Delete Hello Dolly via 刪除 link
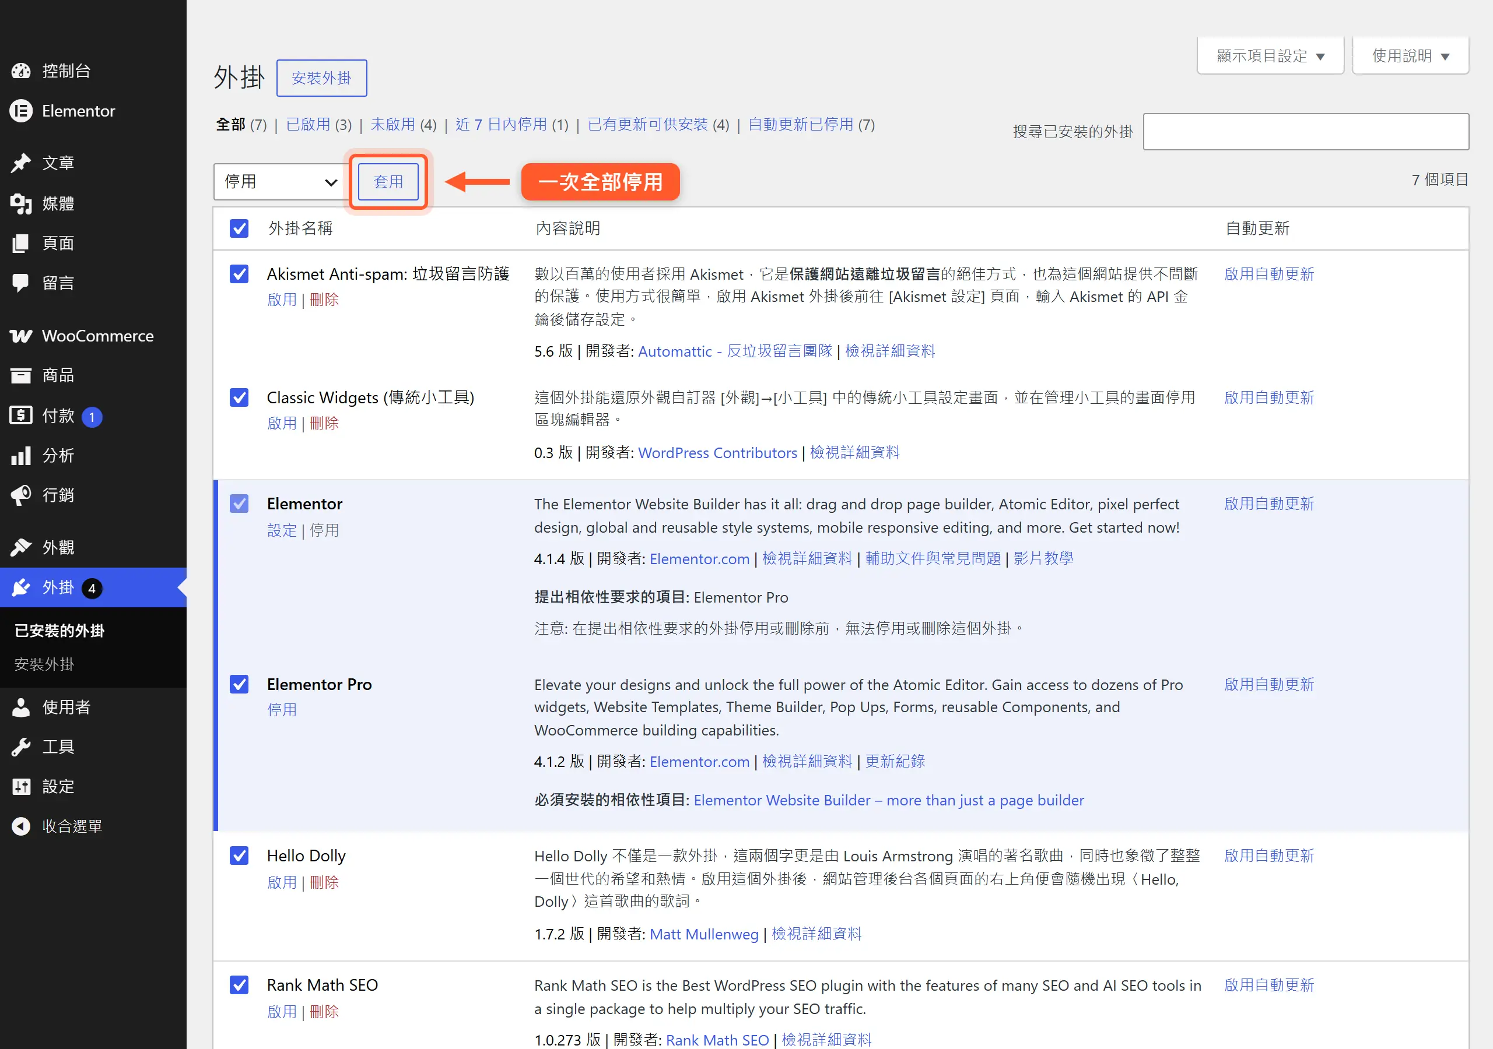This screenshot has width=1493, height=1049. tap(324, 882)
